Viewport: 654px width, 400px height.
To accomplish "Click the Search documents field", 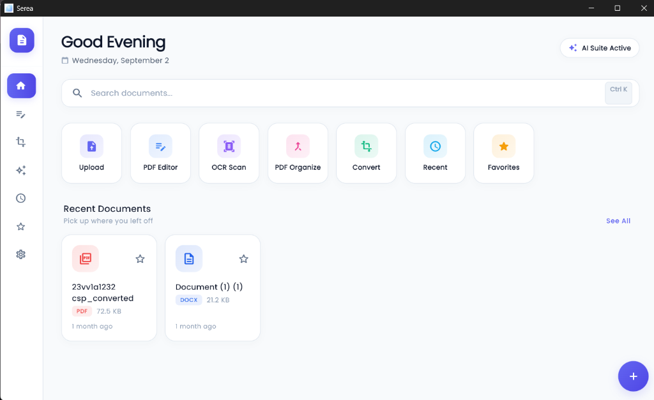I will coord(351,93).
